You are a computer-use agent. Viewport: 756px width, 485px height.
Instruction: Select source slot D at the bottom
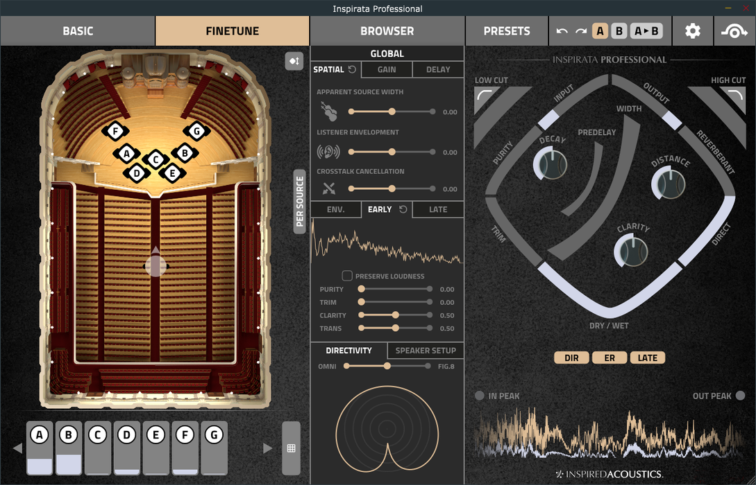click(126, 448)
